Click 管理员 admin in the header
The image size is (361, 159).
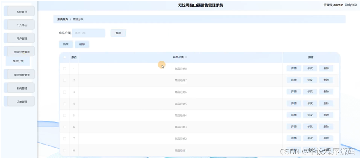tap(333, 5)
